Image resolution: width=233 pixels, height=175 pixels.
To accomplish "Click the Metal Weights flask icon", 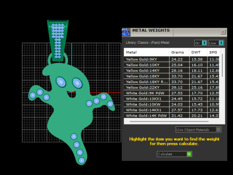I will point(126,32).
